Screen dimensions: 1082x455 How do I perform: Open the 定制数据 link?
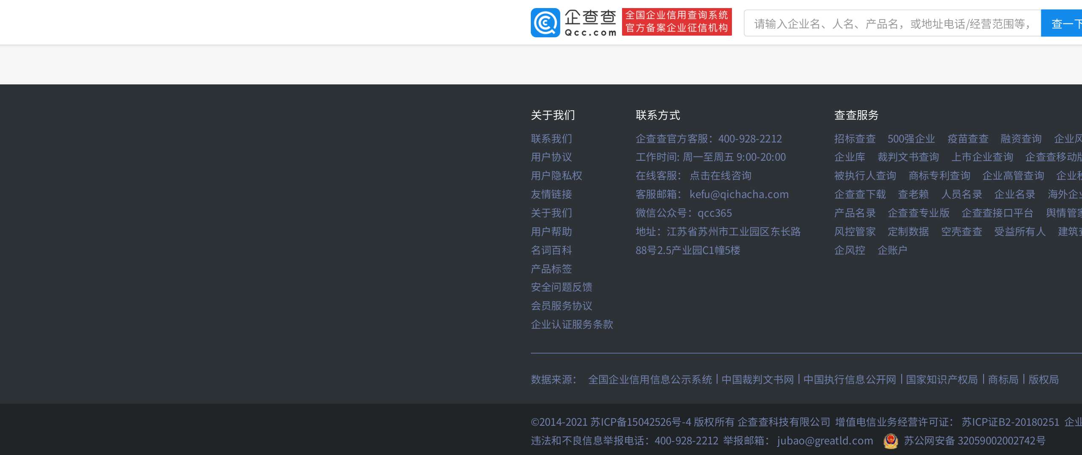coord(908,232)
